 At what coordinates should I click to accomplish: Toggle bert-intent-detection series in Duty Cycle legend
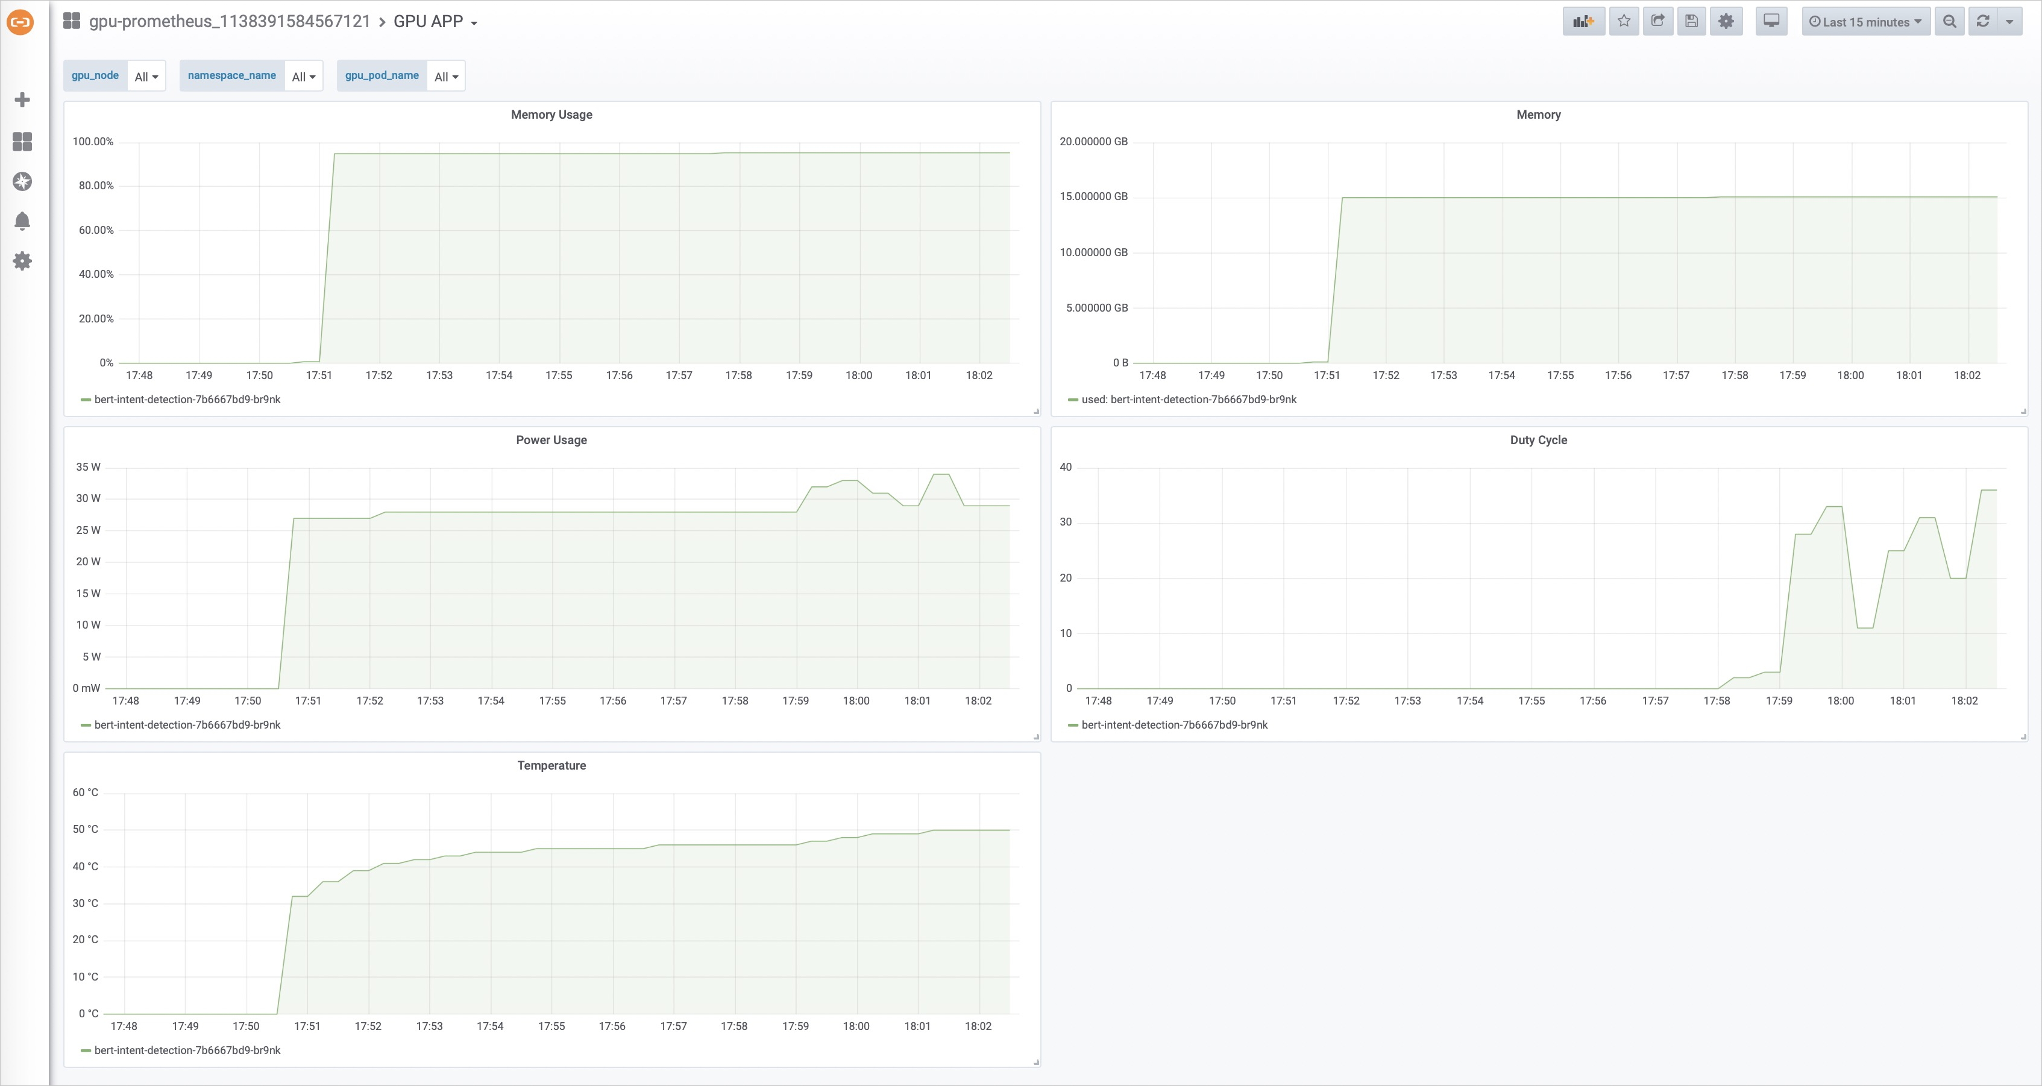[x=1174, y=724]
